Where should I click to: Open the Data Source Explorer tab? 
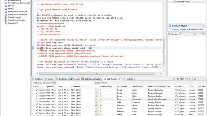click(x=92, y=79)
